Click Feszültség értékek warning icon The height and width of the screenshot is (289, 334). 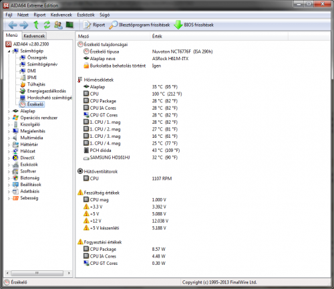click(x=80, y=193)
